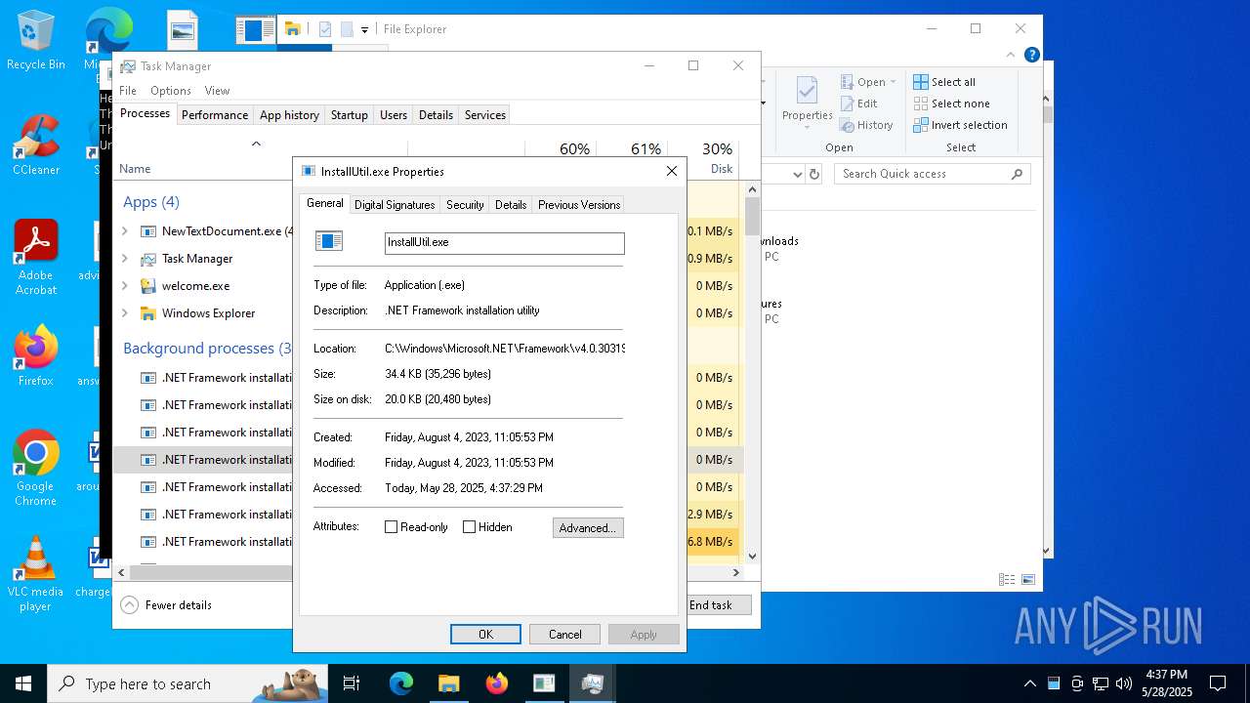Screen dimensions: 1250x703
Task: Open Security tab in Properties dialog
Action: click(465, 205)
